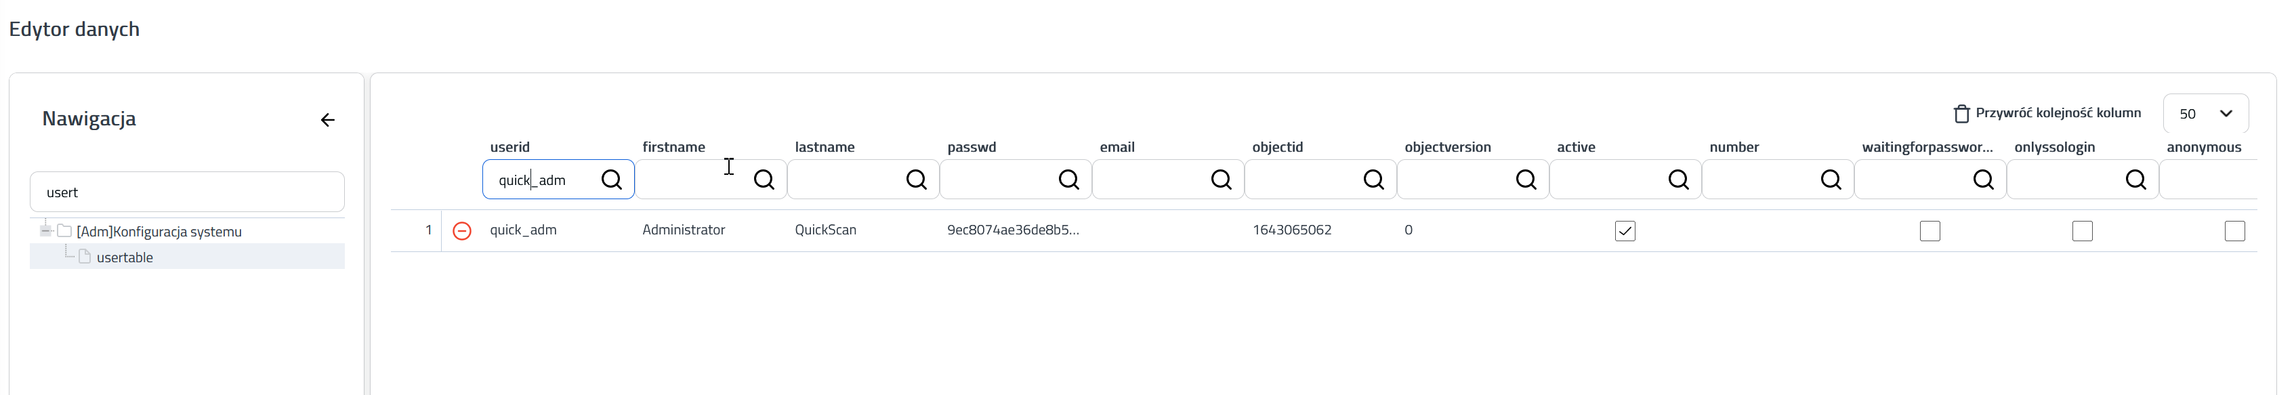Image resolution: width=2294 pixels, height=395 pixels.
Task: Click the search icon in email filter
Action: (x=1221, y=180)
